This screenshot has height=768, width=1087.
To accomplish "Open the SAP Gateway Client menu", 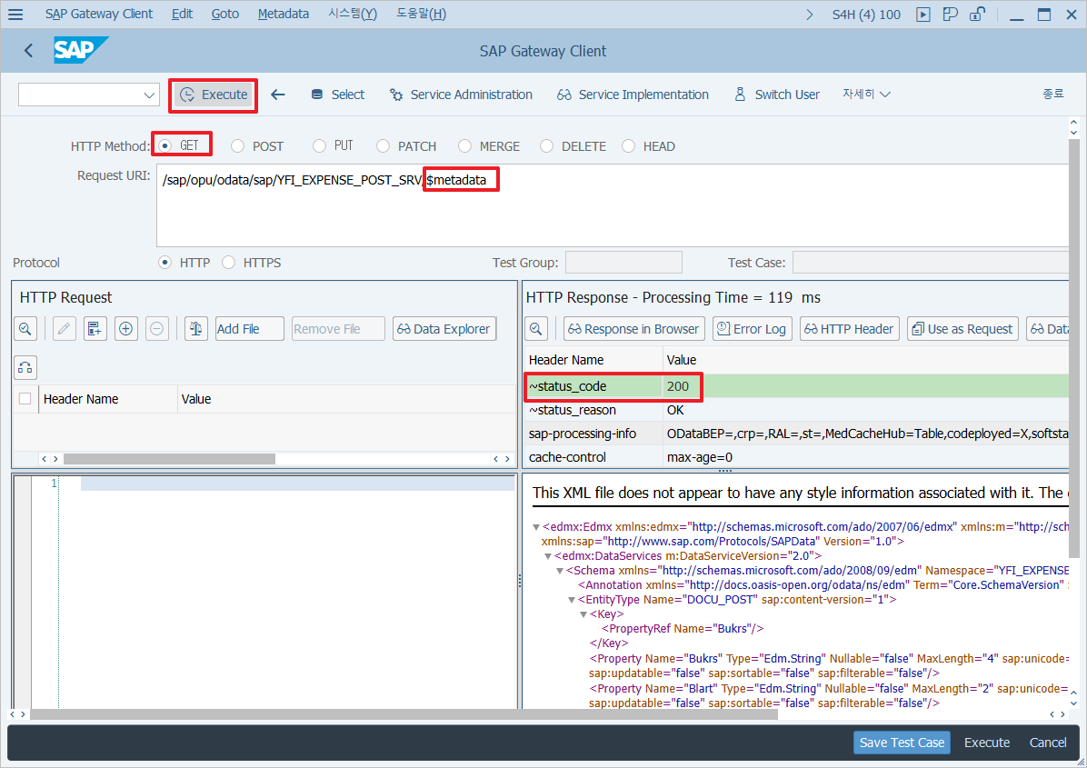I will pyautogui.click(x=99, y=14).
